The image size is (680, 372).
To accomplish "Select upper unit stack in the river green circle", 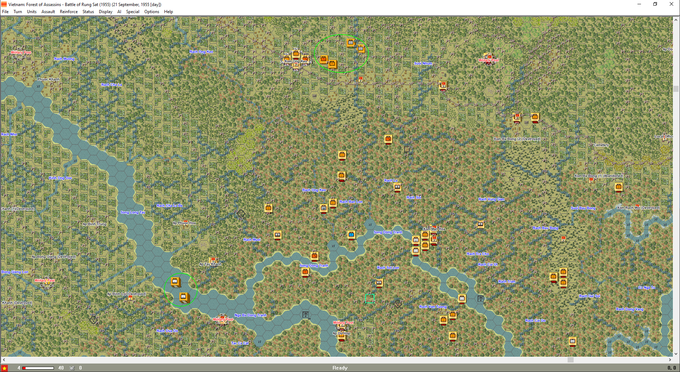I will click(x=175, y=282).
